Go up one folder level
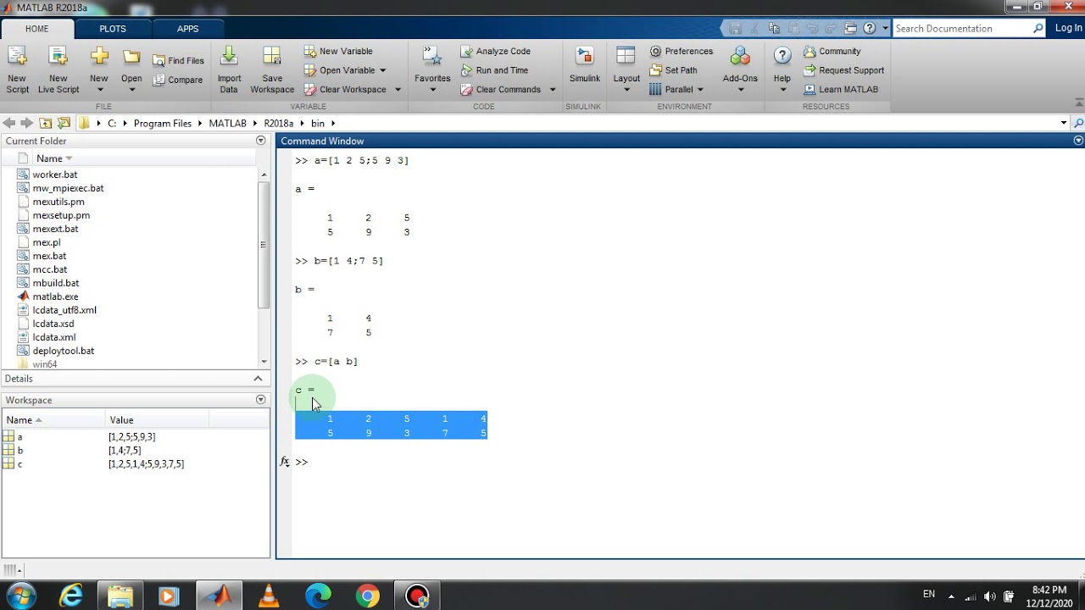The height and width of the screenshot is (610, 1085). pos(46,123)
